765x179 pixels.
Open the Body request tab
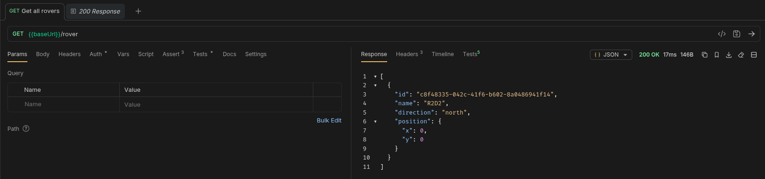(43, 54)
